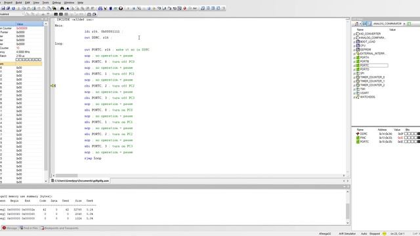
Task: Select PORTC in the I/O tree
Action: pos(365,66)
